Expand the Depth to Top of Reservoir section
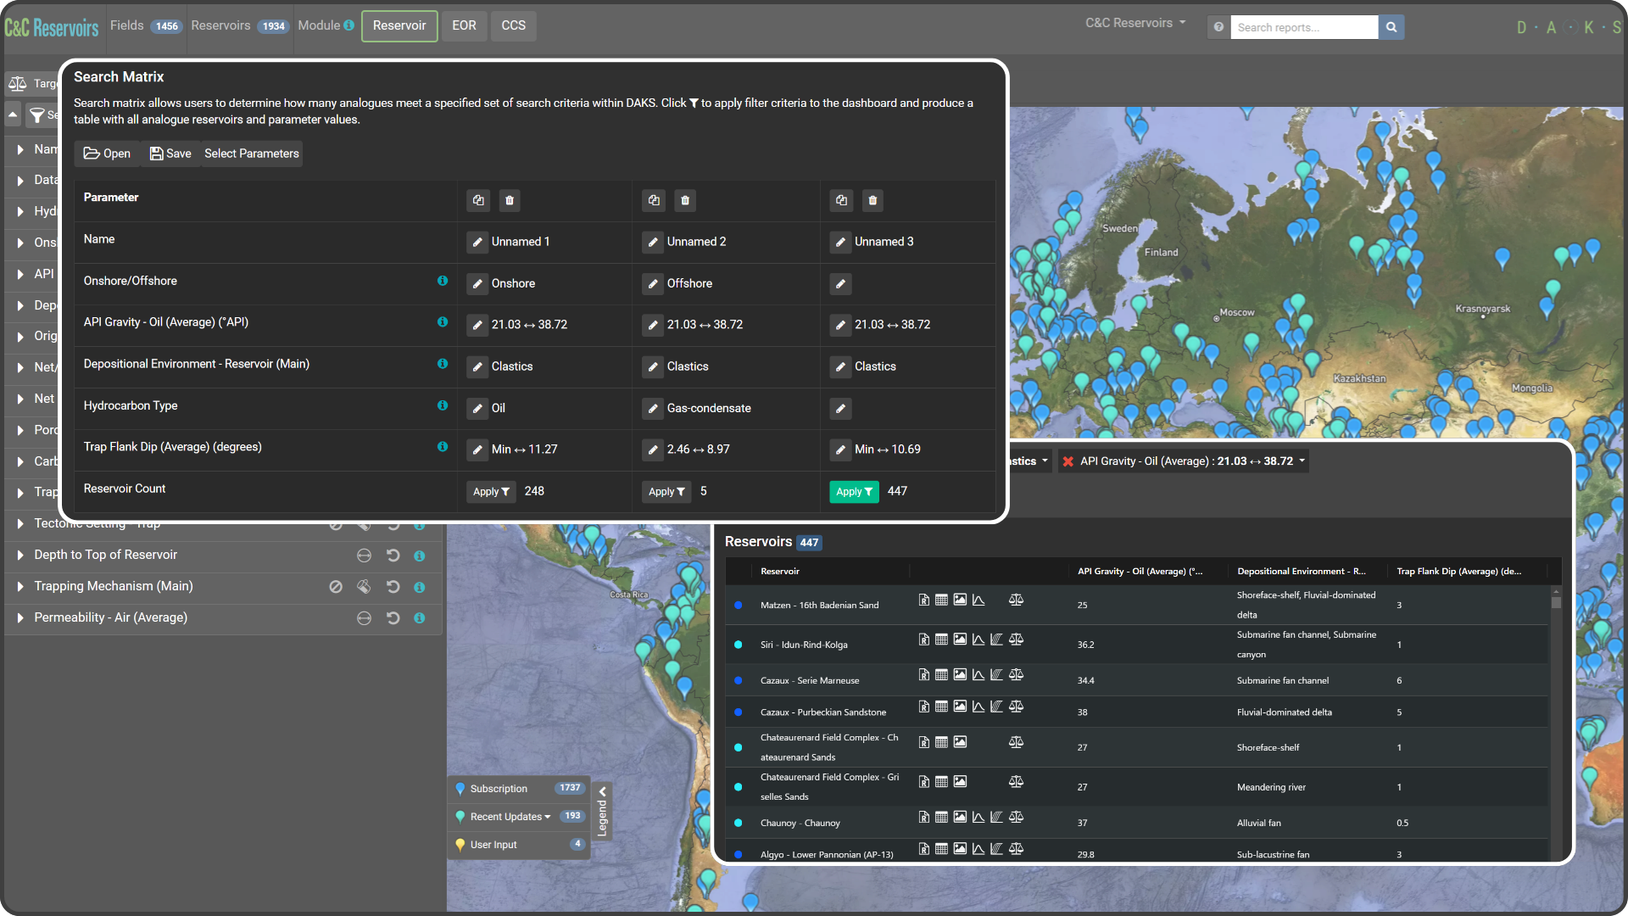The width and height of the screenshot is (1628, 916). [x=20, y=555]
